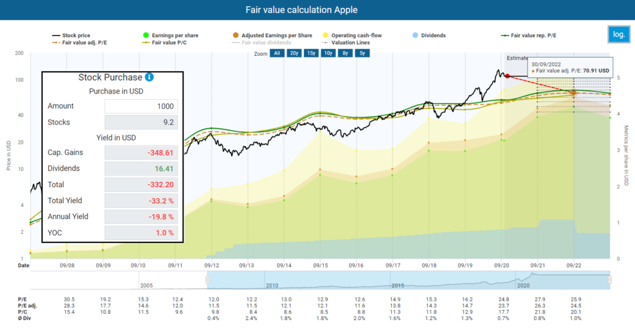Click the 2005 label in range navigator

[x=146, y=285]
